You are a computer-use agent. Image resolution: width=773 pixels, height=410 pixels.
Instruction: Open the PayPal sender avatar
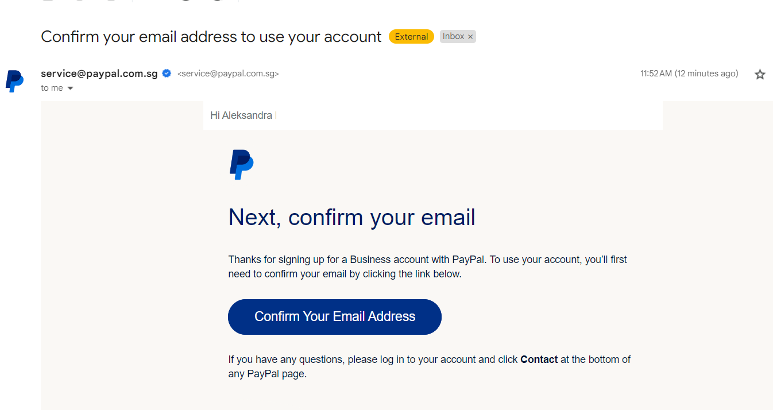[15, 81]
